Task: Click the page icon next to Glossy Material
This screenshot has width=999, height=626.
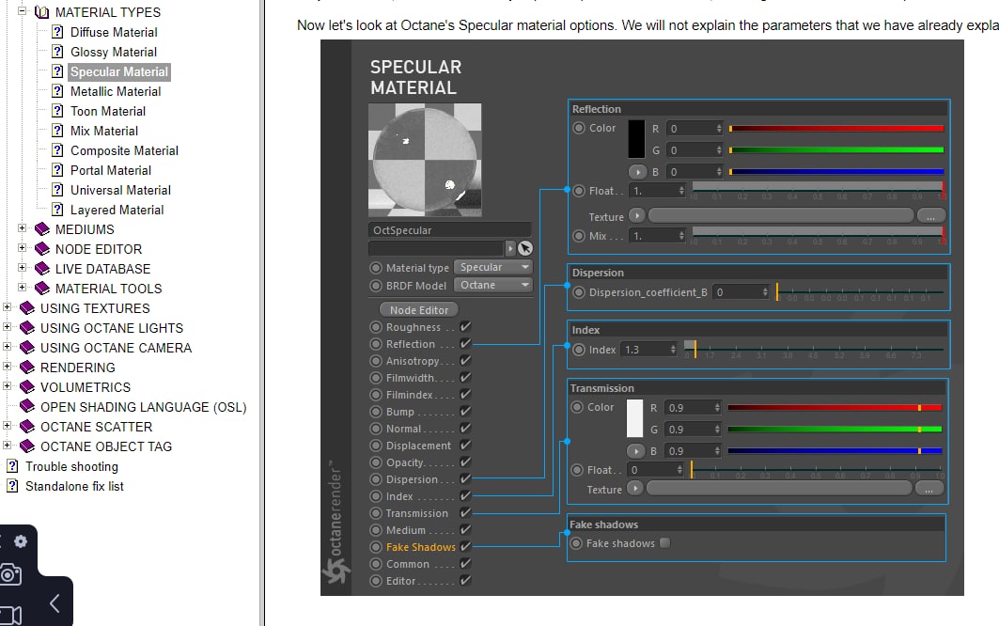Action: (57, 52)
